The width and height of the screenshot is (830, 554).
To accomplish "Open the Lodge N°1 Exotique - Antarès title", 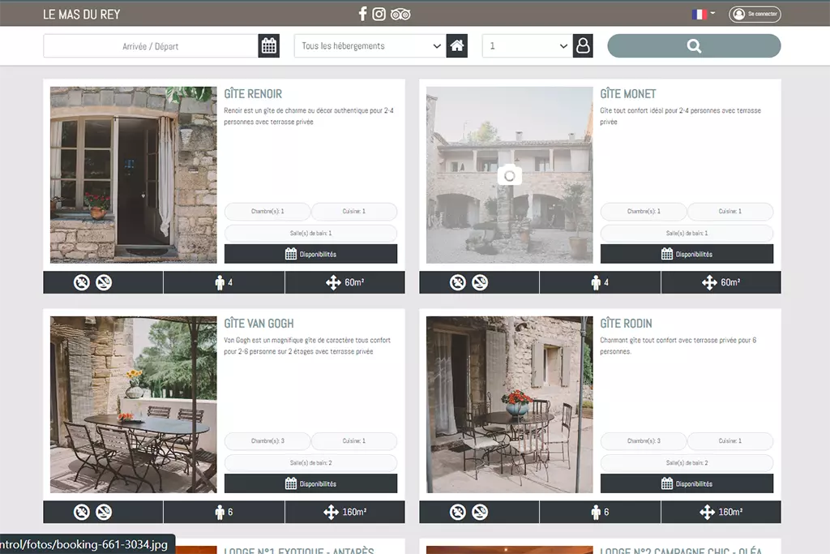I will tap(299, 551).
